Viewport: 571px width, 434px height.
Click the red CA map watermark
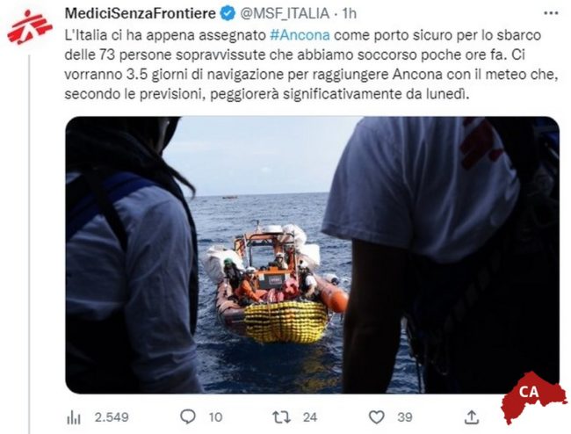(x=533, y=398)
